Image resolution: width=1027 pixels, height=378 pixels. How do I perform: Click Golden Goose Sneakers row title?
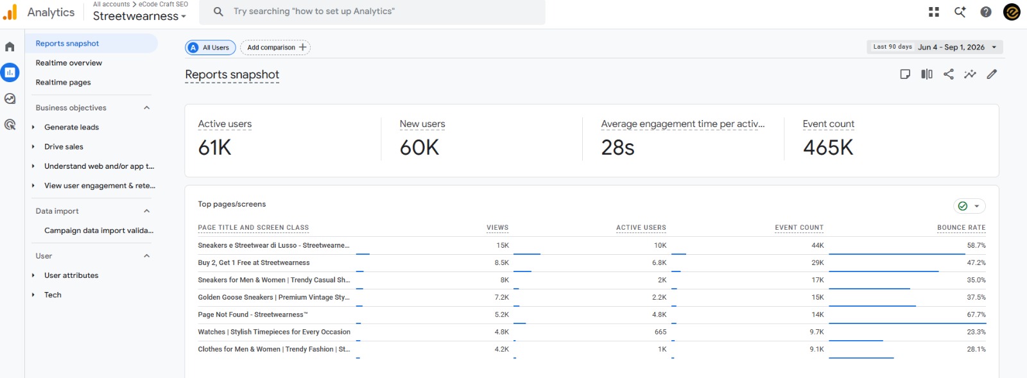click(274, 297)
